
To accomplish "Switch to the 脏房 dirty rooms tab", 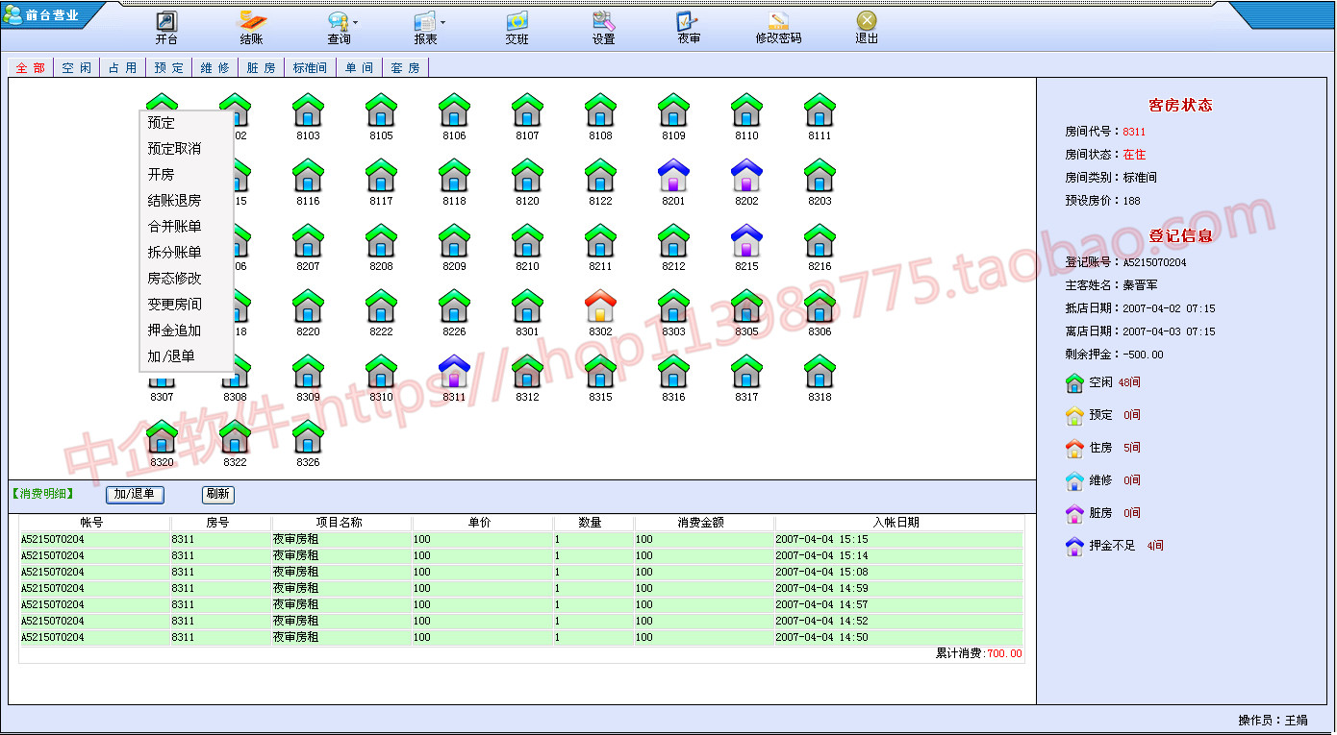I will click(x=262, y=67).
